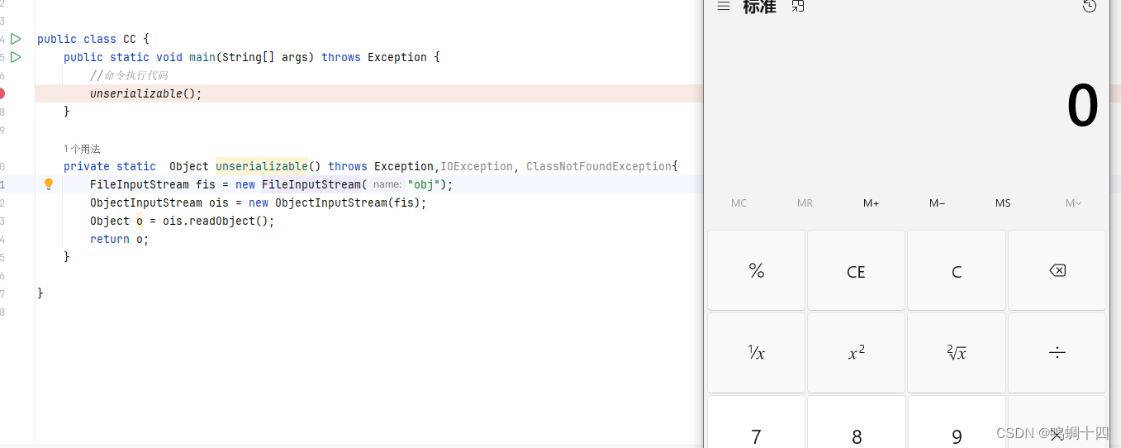Click the M+ memory add button
Viewport: 1121px width, 448px height.
coord(871,203)
